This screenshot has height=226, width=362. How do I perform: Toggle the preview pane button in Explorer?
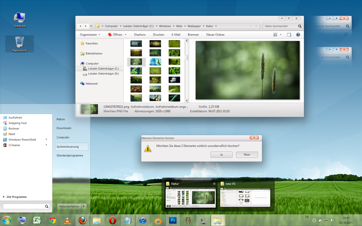click(x=289, y=35)
